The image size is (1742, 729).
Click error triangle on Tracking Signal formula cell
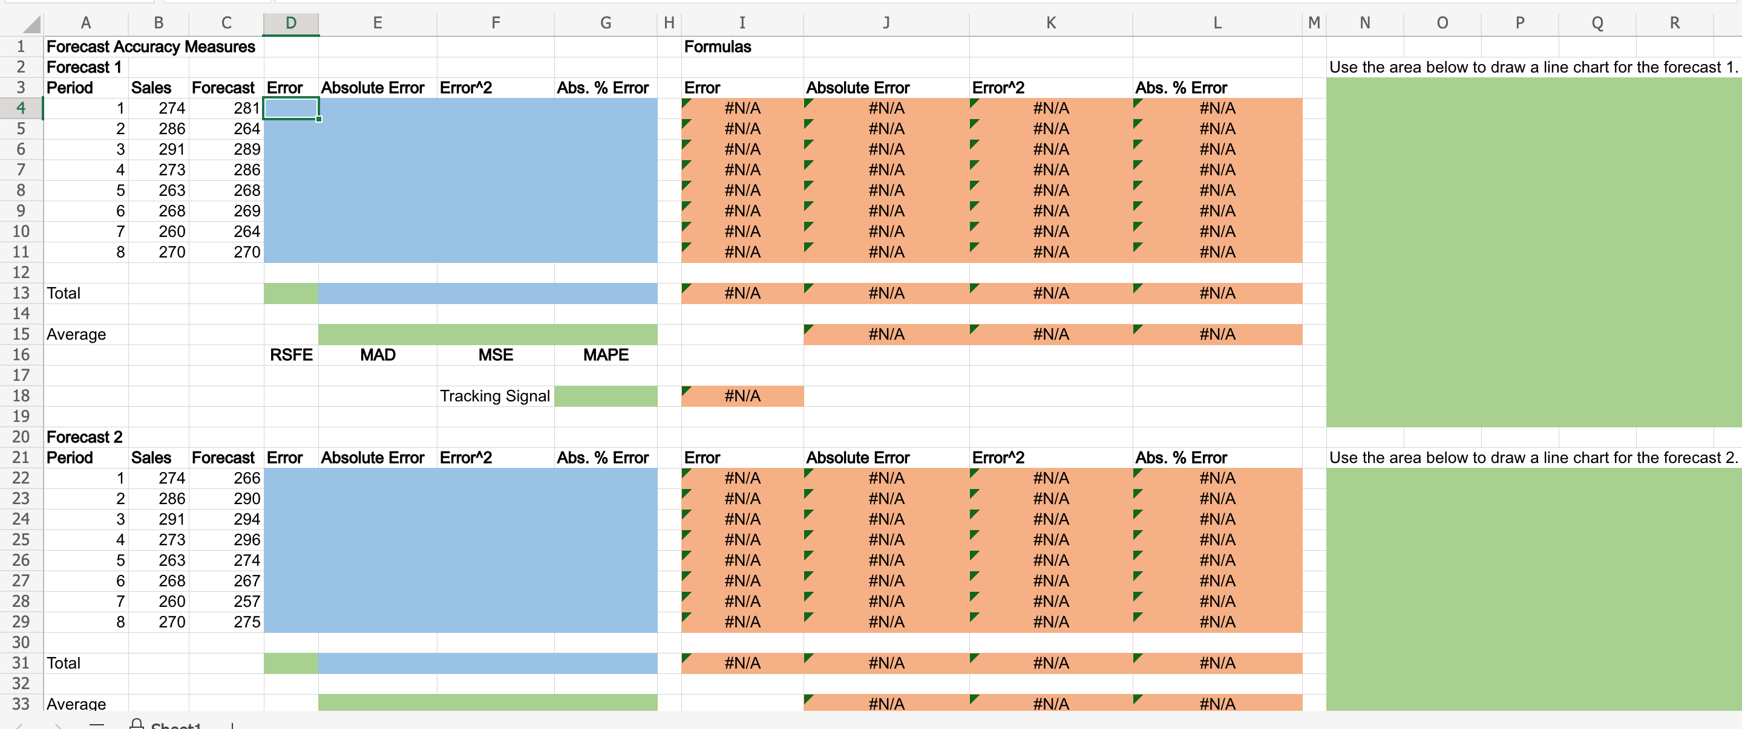(x=686, y=390)
